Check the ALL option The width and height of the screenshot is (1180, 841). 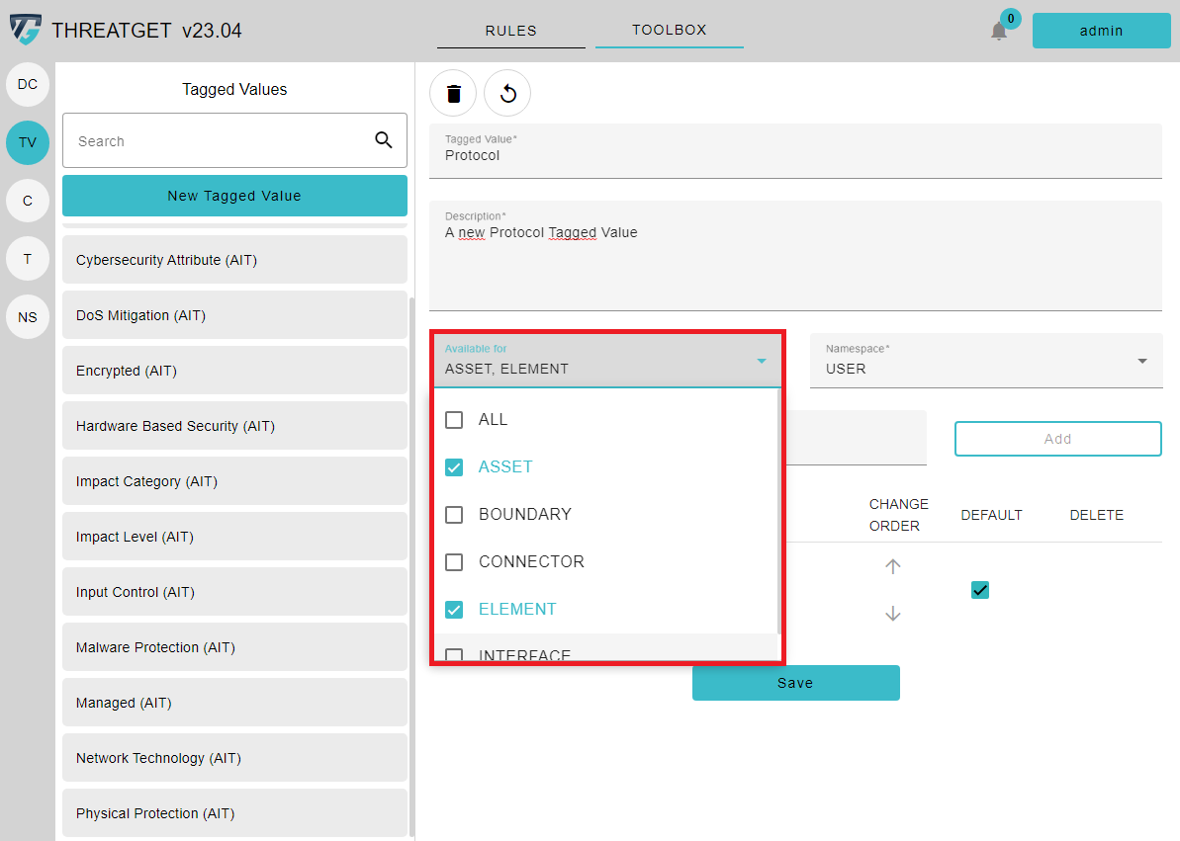(x=454, y=420)
